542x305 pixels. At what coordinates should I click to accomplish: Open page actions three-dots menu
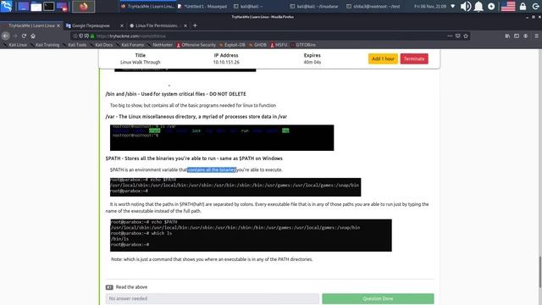coord(450,36)
